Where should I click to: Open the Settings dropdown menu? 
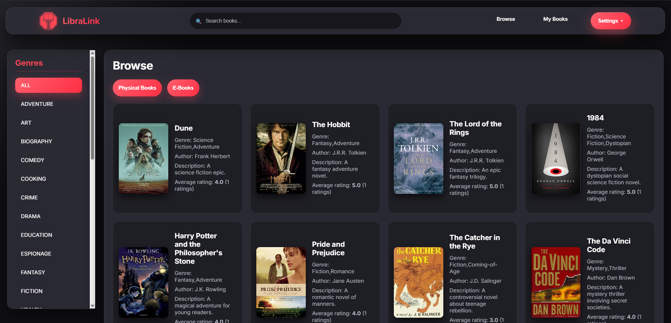611,21
